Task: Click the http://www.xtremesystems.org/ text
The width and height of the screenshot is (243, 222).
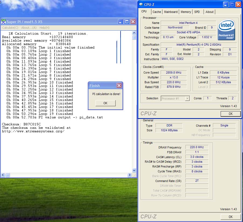Action: tap(33, 132)
